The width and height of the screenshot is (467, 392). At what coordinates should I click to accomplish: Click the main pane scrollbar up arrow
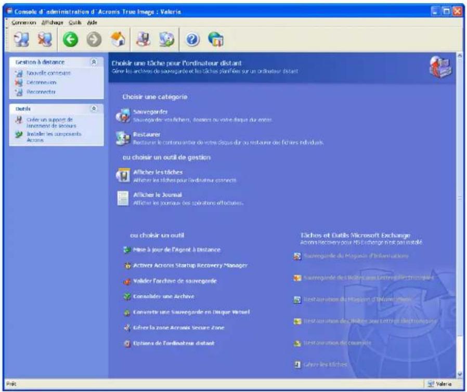(x=460, y=56)
